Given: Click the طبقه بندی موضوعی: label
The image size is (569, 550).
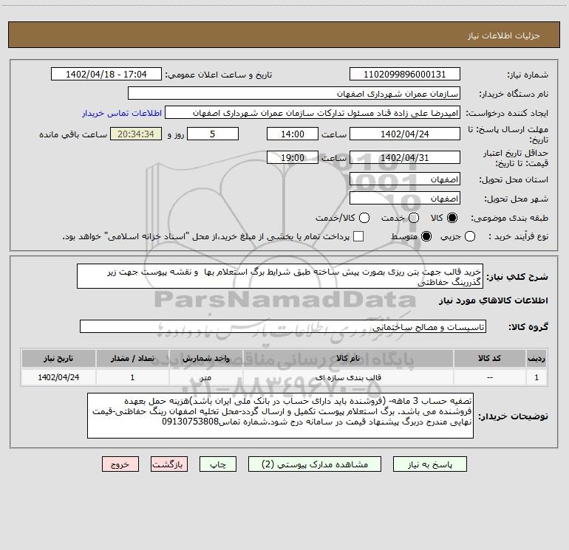Looking at the screenshot, I should pos(509,219).
